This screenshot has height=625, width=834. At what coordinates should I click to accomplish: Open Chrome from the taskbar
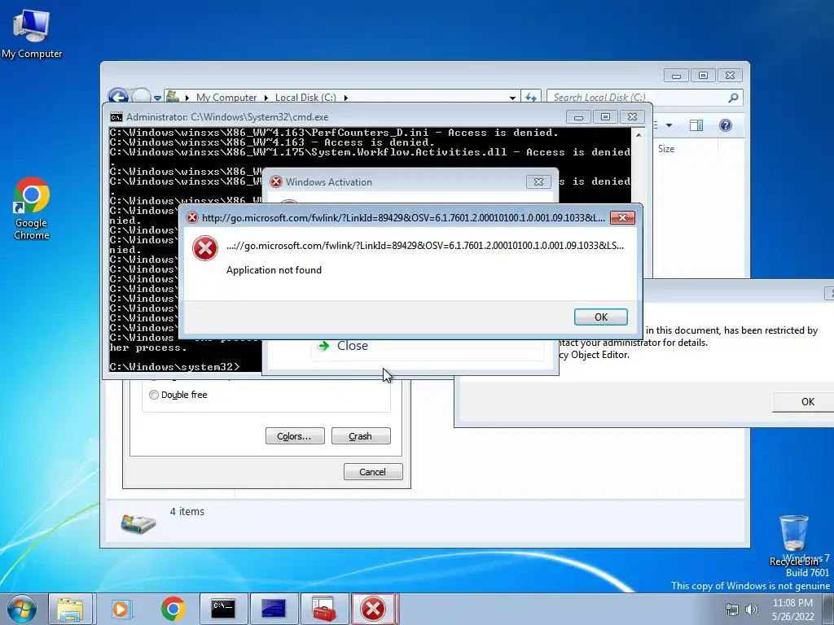pyautogui.click(x=173, y=609)
